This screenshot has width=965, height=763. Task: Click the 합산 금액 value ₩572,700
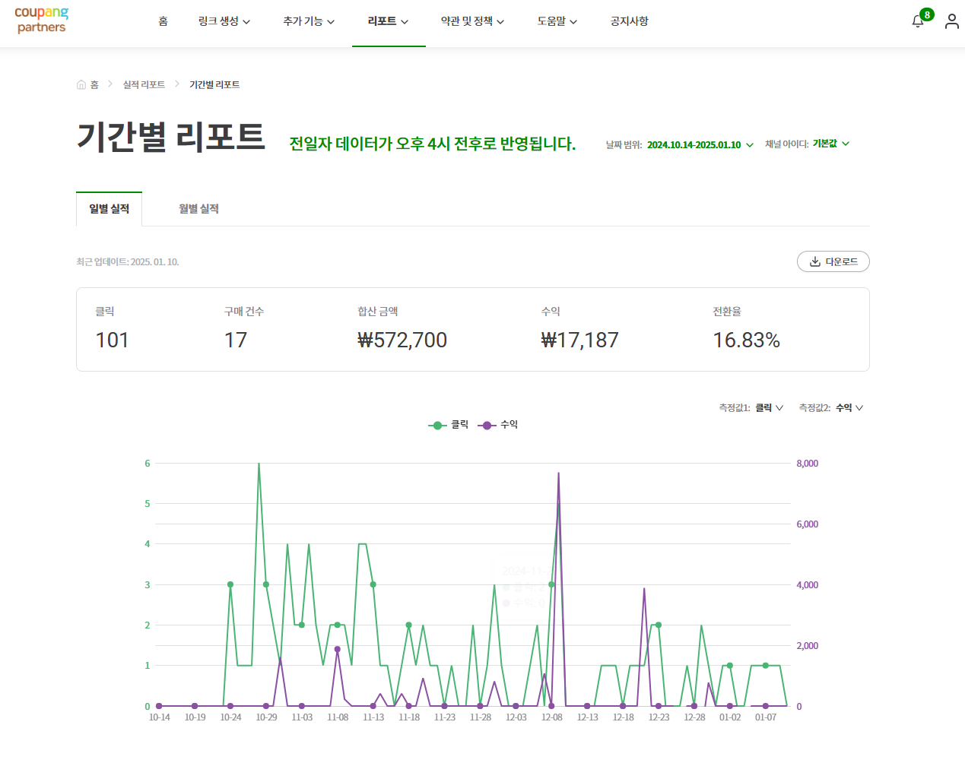pos(402,340)
